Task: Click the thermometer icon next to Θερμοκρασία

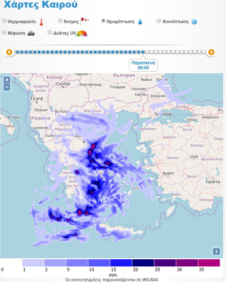Action: 41,22
